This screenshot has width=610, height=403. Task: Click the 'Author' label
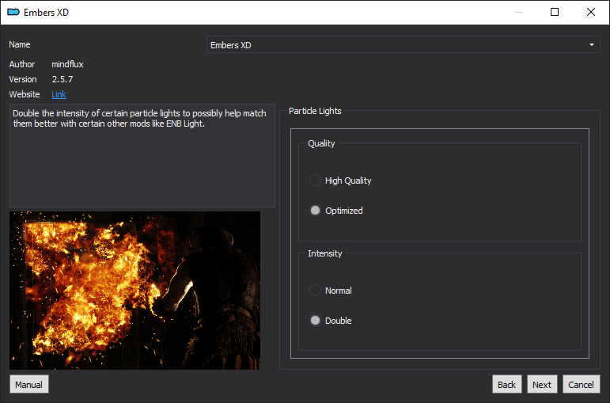[x=22, y=64]
